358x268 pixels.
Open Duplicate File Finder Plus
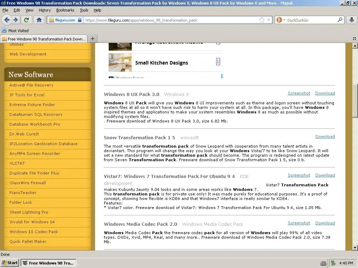point(34,173)
